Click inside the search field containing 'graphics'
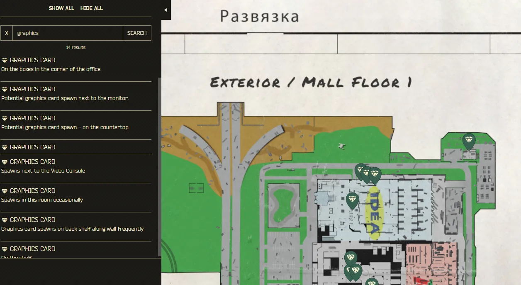521x285 pixels. pos(66,33)
